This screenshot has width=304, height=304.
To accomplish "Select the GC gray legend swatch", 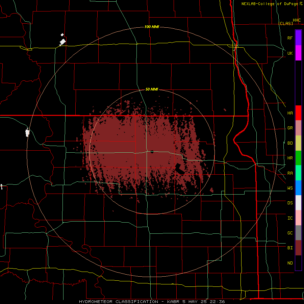I will pos(298,233).
